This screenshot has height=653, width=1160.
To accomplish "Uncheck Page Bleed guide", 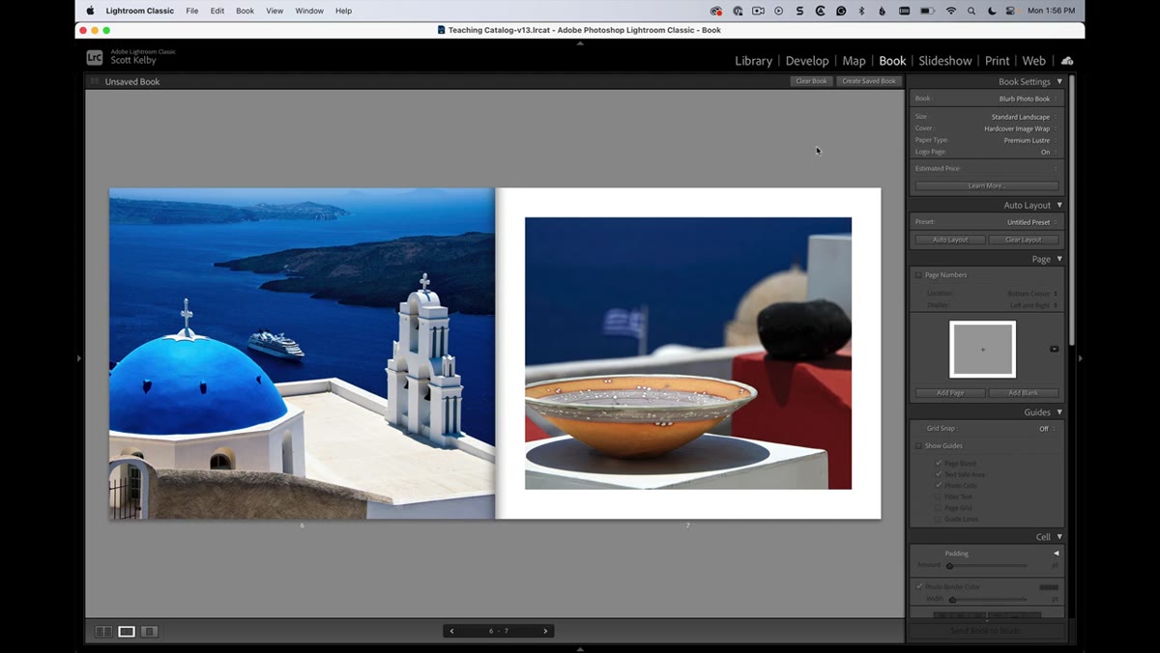I will tap(938, 464).
